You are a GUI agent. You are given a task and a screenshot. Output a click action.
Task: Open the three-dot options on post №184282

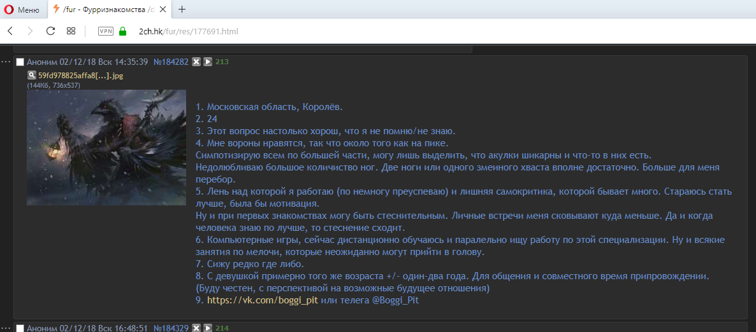click(6, 62)
